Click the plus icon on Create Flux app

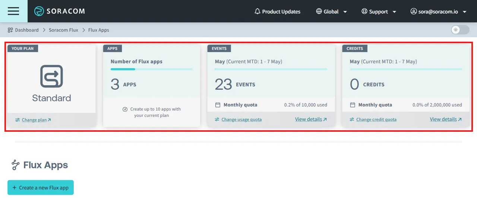[14, 188]
